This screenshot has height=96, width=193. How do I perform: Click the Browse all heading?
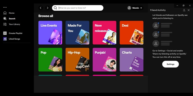click(x=46, y=16)
